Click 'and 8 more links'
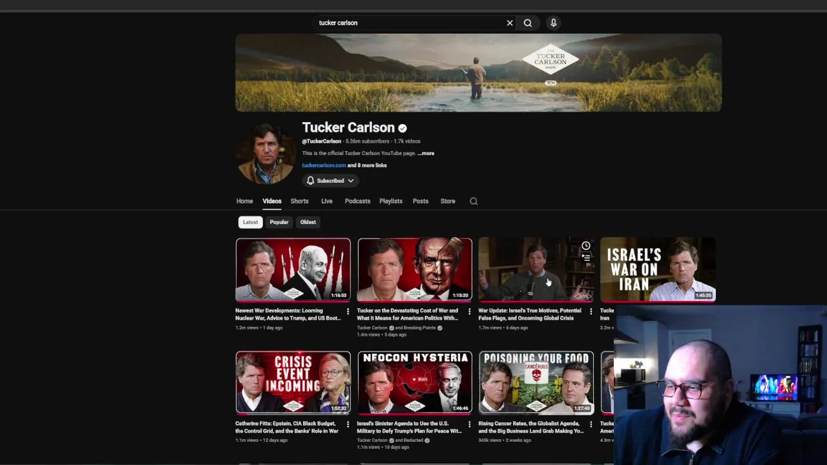This screenshot has width=827, height=465. [367, 165]
